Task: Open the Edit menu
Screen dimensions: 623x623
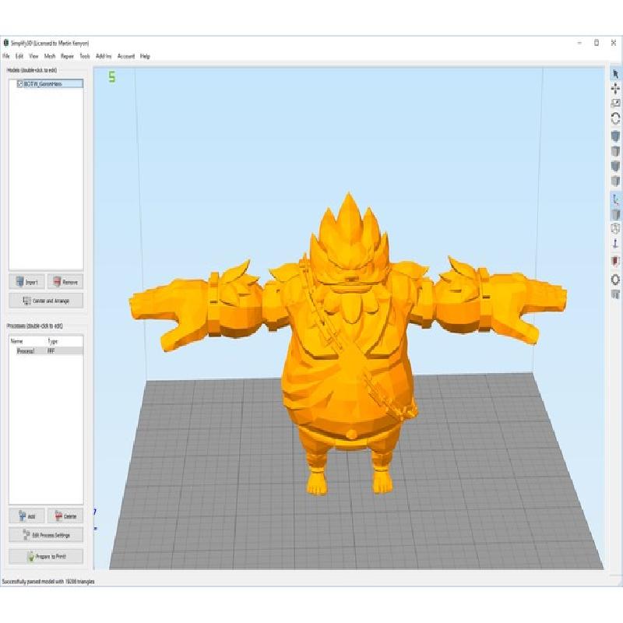Action: pos(19,56)
